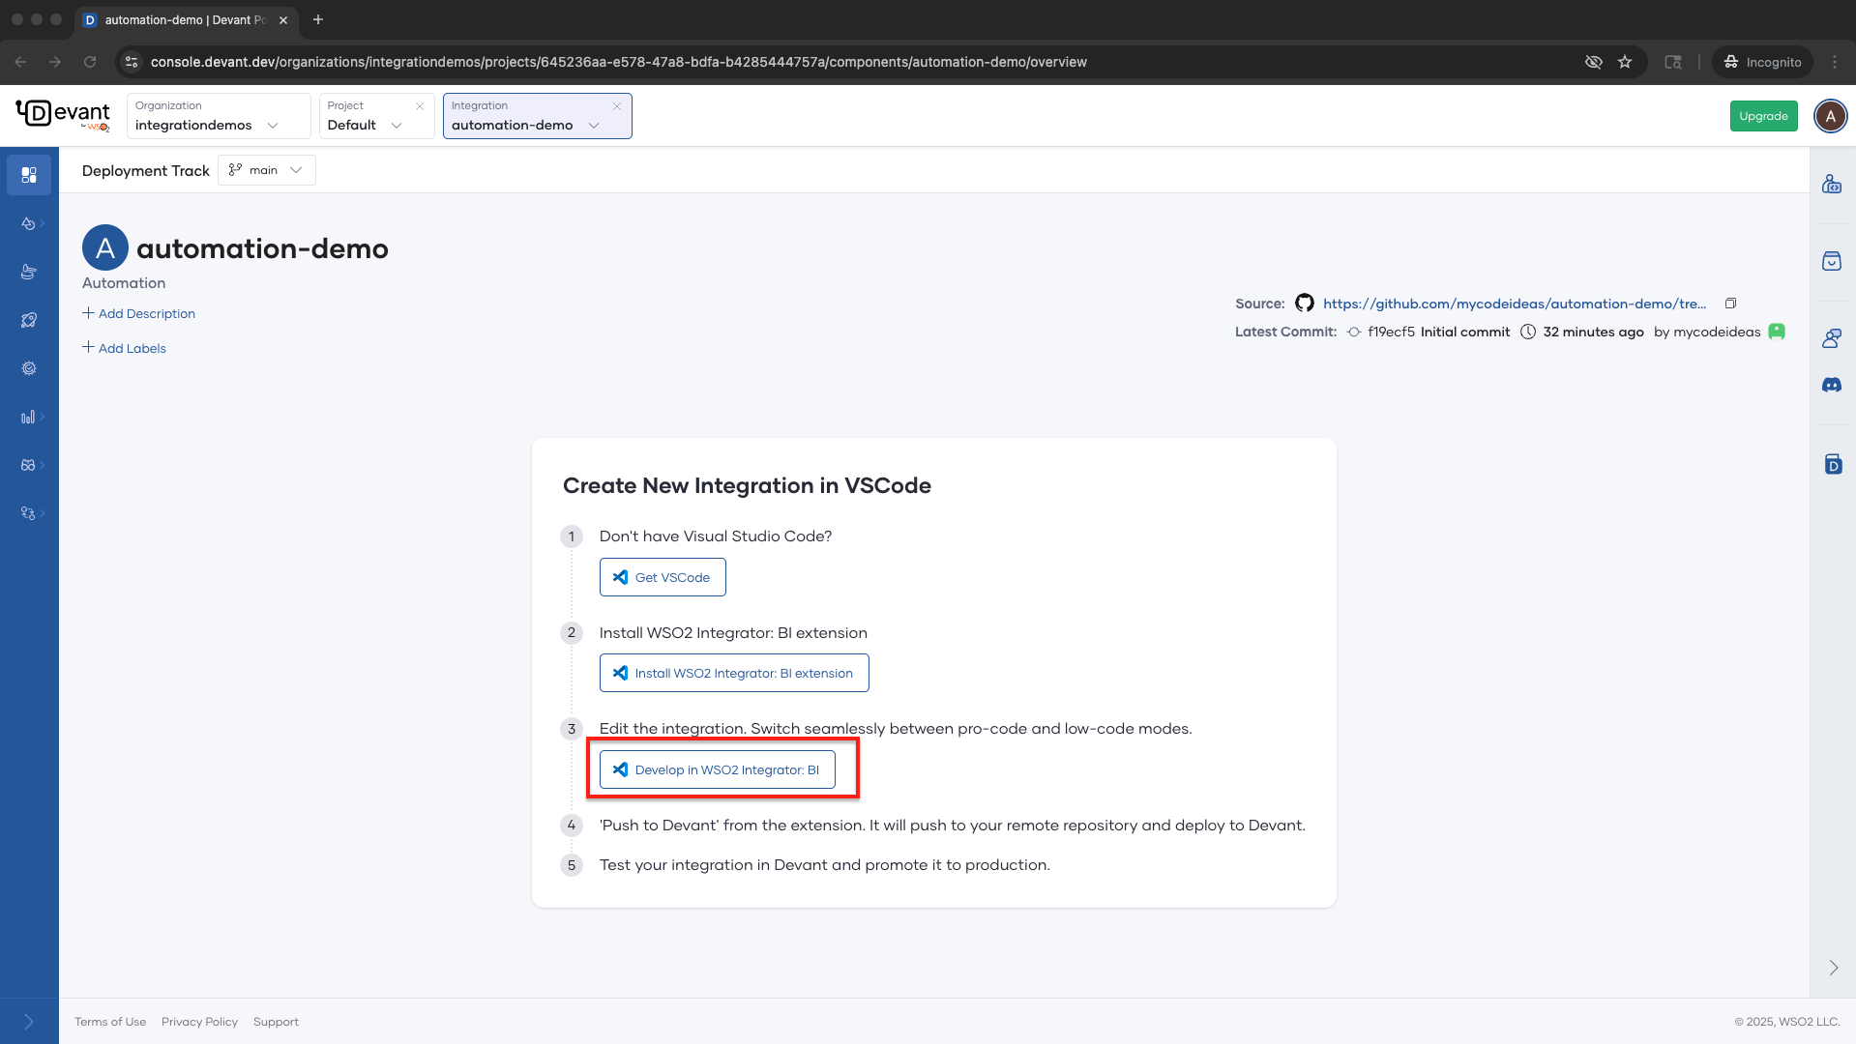Open the marketplace bag icon in right panel

[1832, 261]
